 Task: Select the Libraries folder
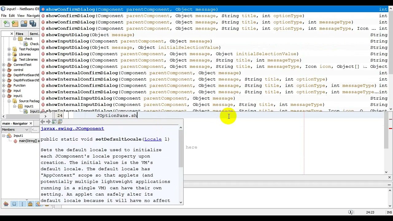pos(25,54)
